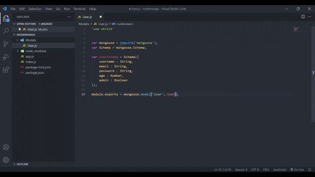Open package.json from the file tree

34,73
